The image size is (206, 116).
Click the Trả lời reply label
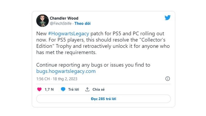pyautogui.click(x=74, y=89)
